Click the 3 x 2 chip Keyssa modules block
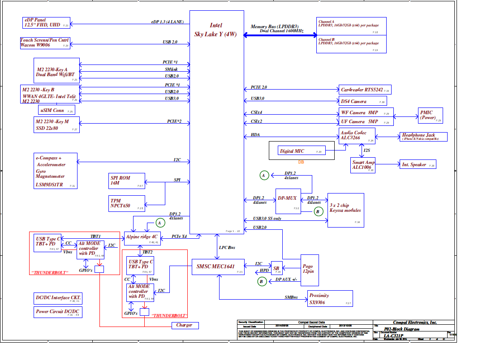Viewport: 487px width, 344px height. (x=346, y=210)
